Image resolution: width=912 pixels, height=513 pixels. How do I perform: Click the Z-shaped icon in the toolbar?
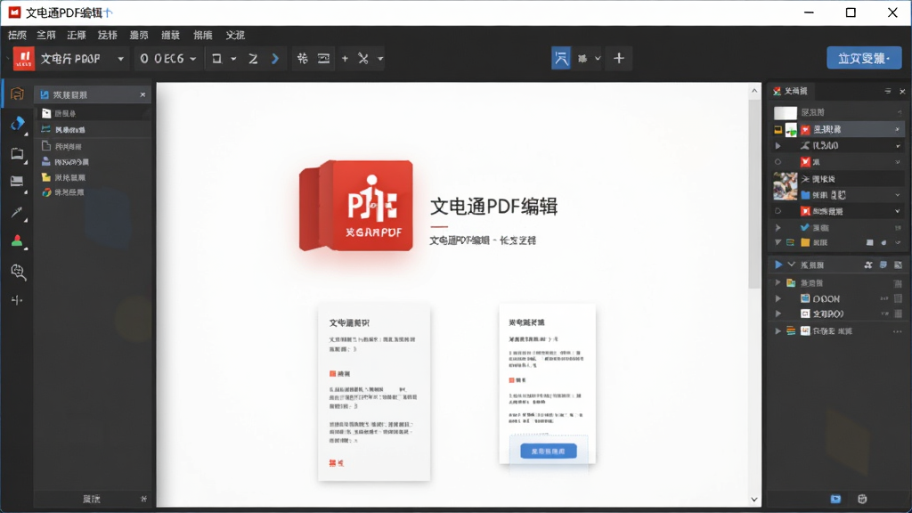click(253, 59)
